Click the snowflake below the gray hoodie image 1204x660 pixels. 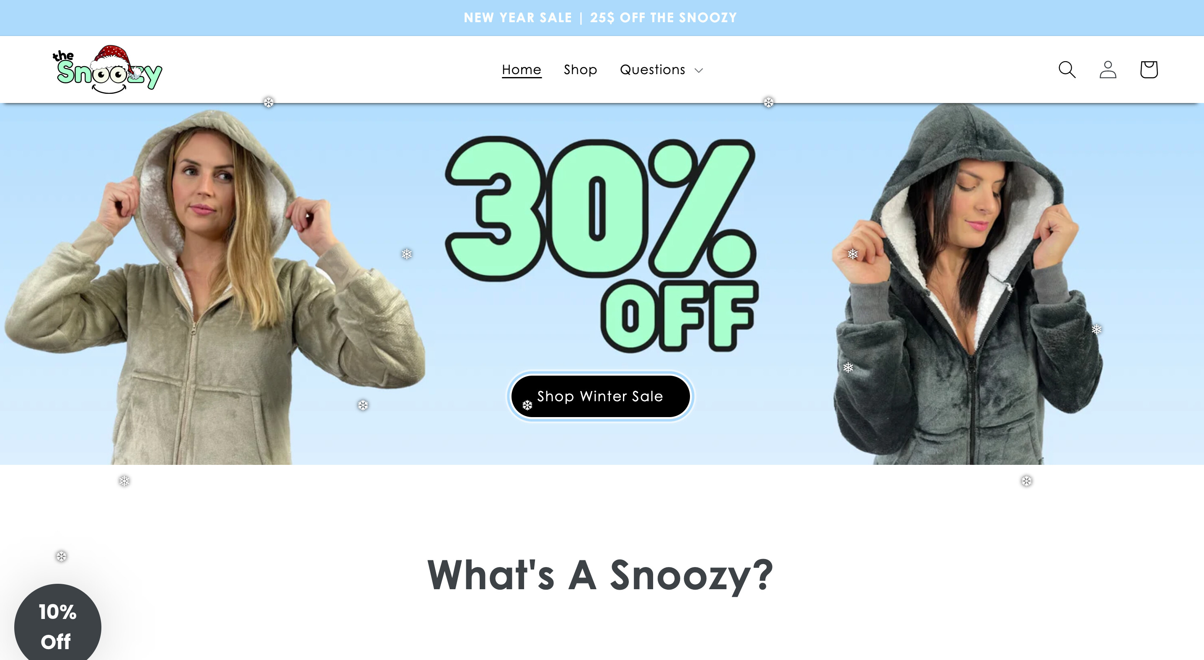click(1026, 481)
